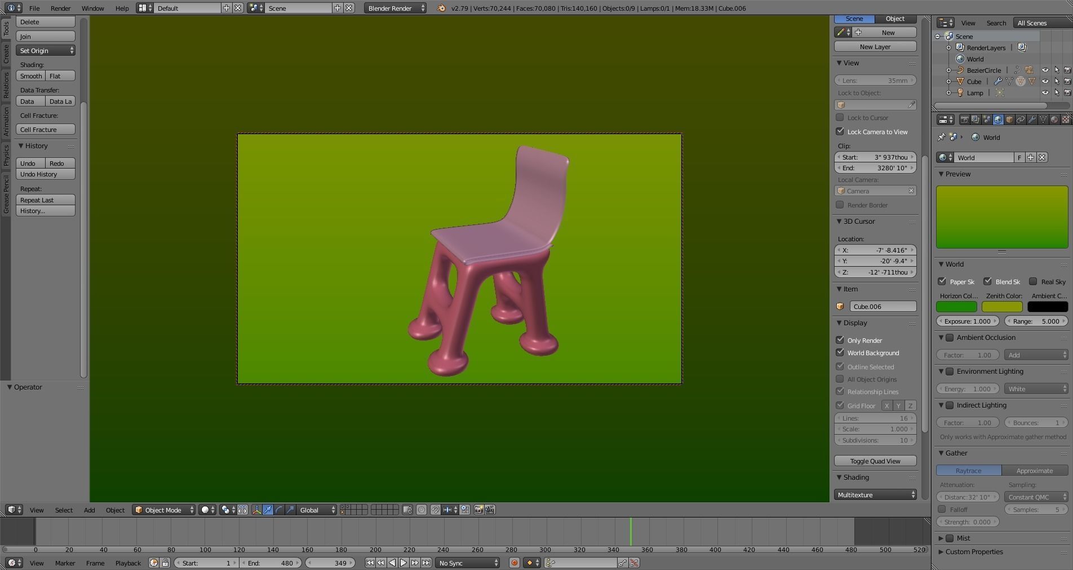This screenshot has height=570, width=1073.
Task: Remove the World datablock with X button
Action: click(x=1043, y=157)
